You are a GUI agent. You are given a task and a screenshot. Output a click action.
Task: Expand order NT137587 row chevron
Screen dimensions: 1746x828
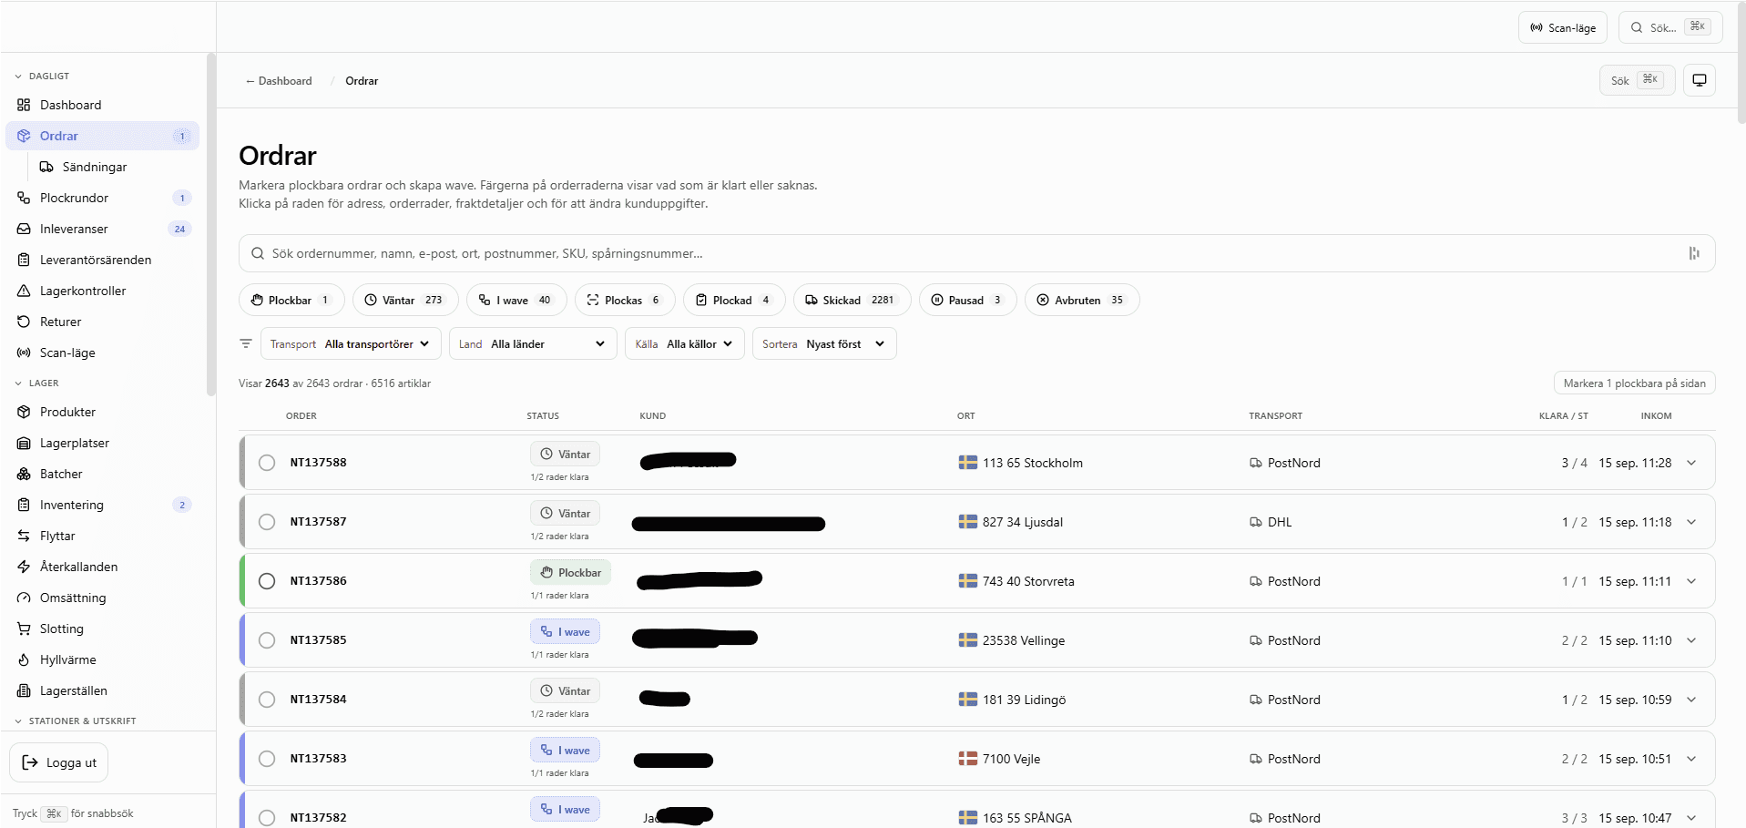point(1691,522)
